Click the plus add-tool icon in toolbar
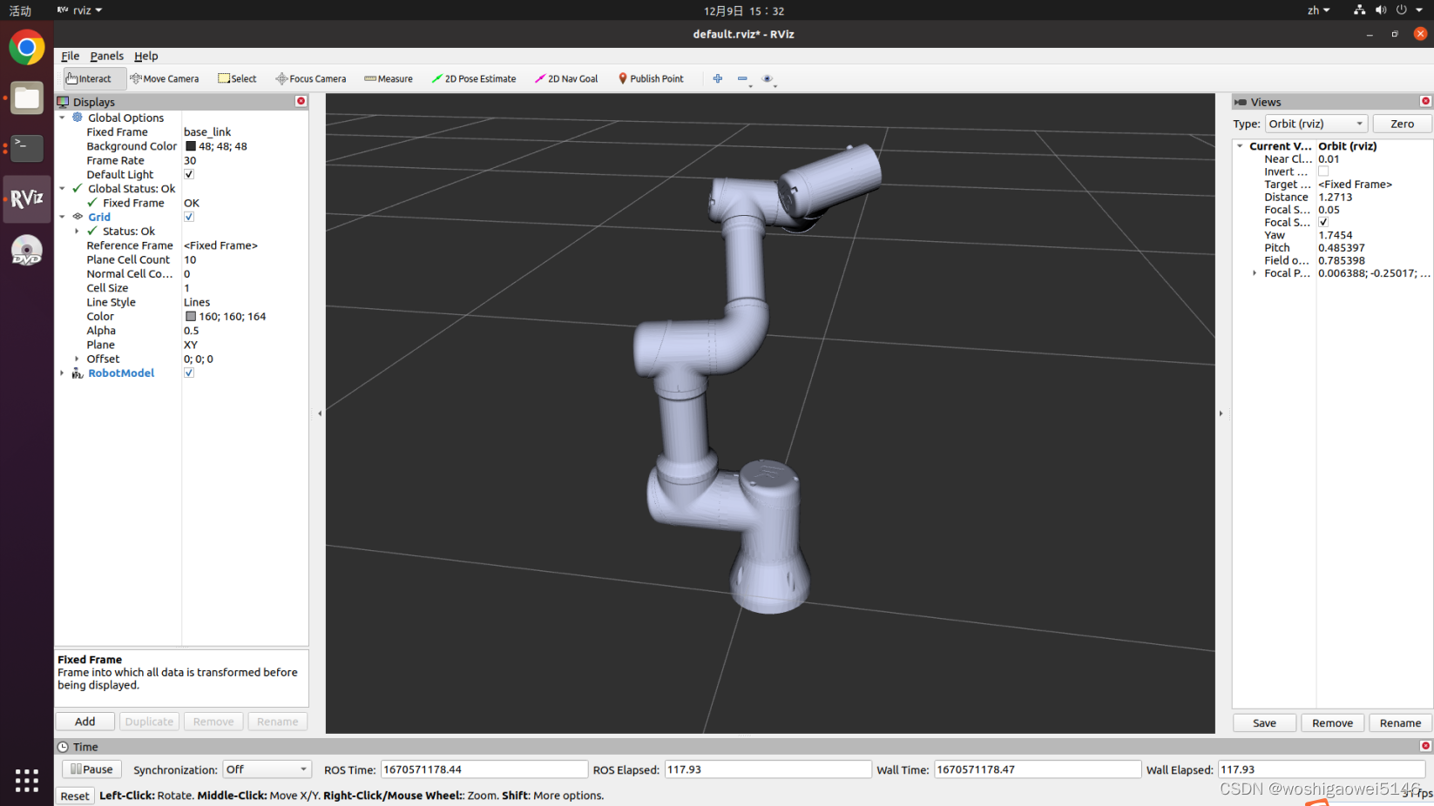1434x806 pixels. [x=718, y=78]
